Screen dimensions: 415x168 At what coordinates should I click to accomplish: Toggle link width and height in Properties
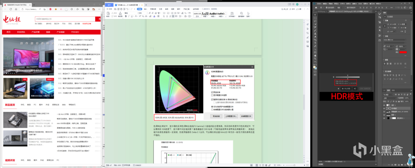(385, 26)
